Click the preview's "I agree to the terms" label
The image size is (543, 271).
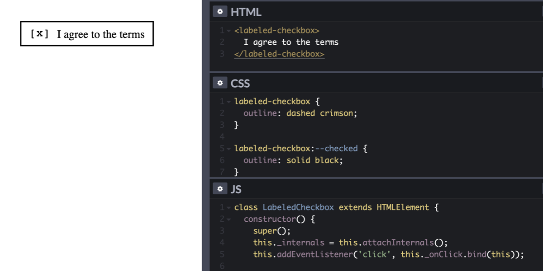(x=100, y=34)
